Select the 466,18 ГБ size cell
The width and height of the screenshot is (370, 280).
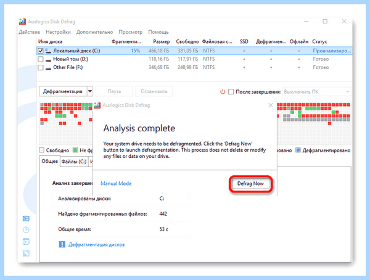[x=159, y=51]
